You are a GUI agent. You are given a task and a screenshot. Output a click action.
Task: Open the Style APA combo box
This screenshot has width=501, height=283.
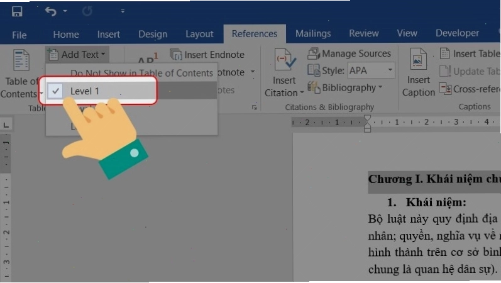click(372, 70)
